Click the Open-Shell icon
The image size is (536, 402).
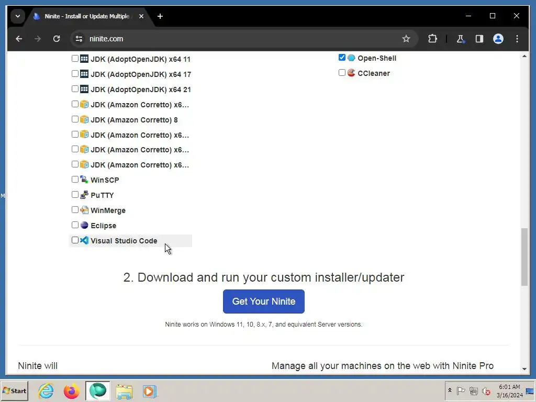[x=351, y=58]
